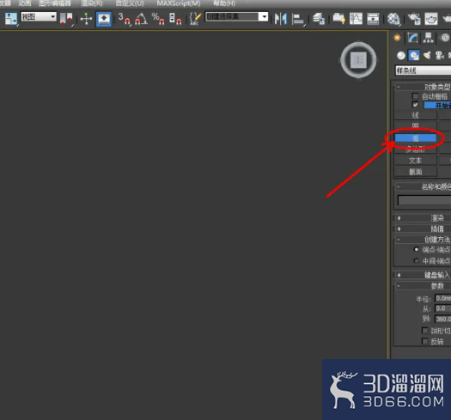Click the Align tool icon
The image size is (451, 420).
click(298, 20)
